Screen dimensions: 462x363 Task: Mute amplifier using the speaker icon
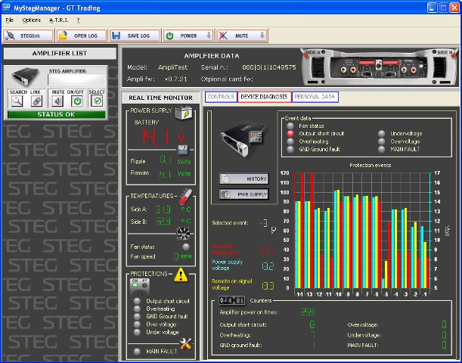[x=58, y=101]
